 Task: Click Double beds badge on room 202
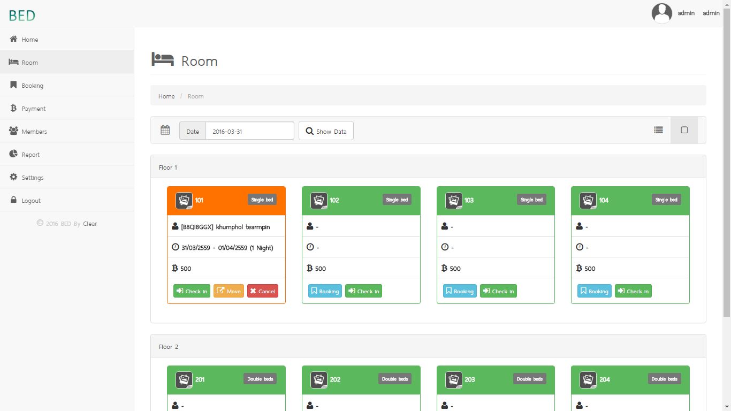pyautogui.click(x=395, y=379)
